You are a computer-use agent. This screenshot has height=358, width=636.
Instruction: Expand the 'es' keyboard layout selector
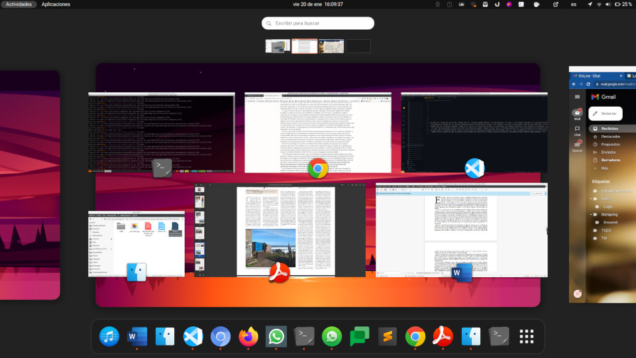pyautogui.click(x=574, y=4)
